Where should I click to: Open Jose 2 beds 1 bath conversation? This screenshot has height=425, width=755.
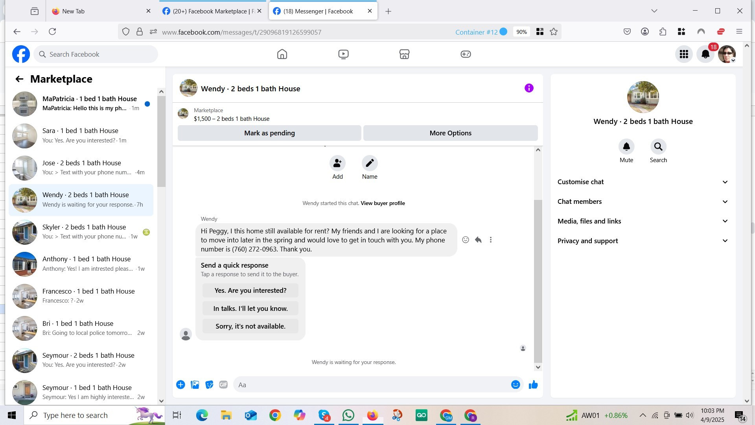point(81,168)
